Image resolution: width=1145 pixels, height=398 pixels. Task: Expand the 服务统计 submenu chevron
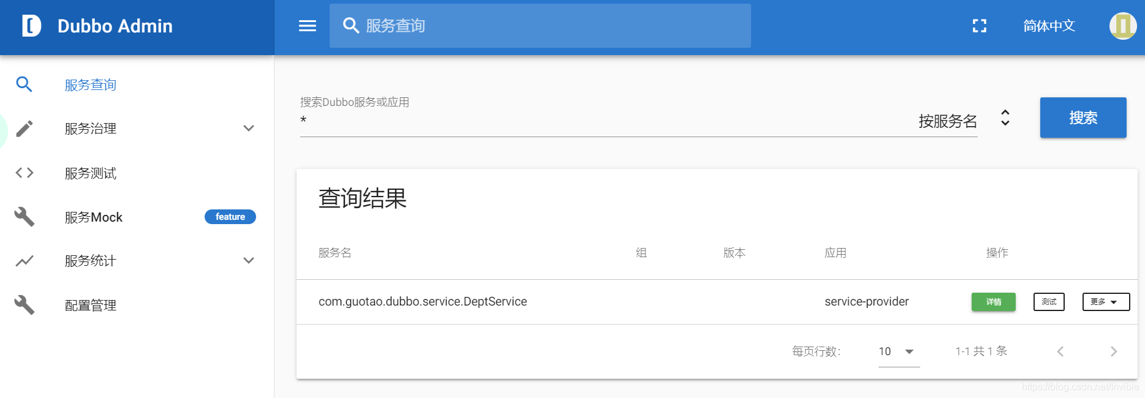(249, 261)
